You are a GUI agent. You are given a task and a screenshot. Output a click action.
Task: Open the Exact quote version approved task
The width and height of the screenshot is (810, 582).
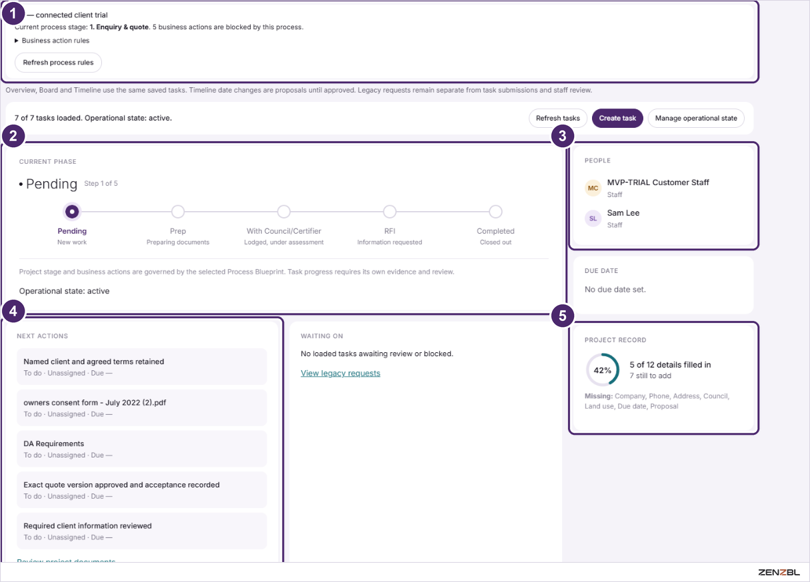pos(141,490)
